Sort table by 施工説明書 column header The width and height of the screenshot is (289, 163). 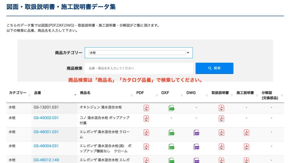(x=245, y=93)
